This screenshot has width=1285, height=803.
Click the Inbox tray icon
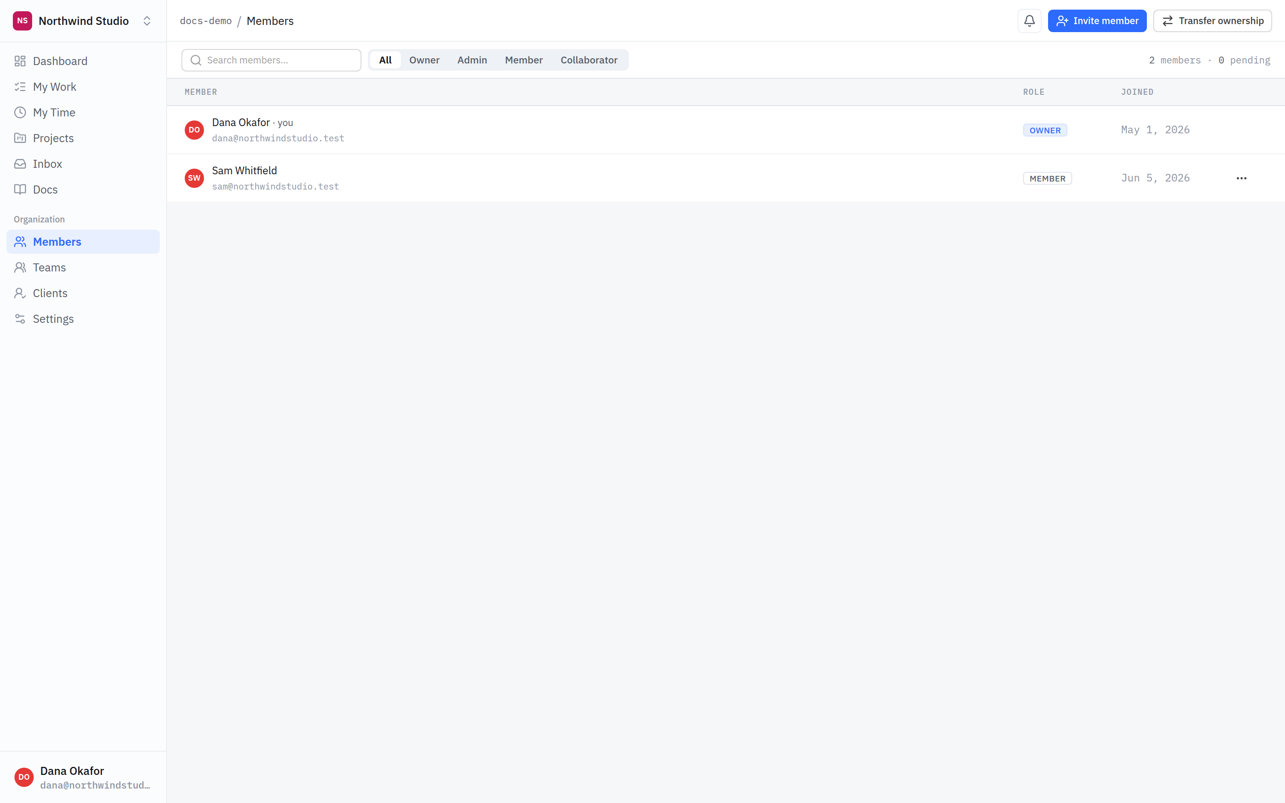tap(20, 163)
